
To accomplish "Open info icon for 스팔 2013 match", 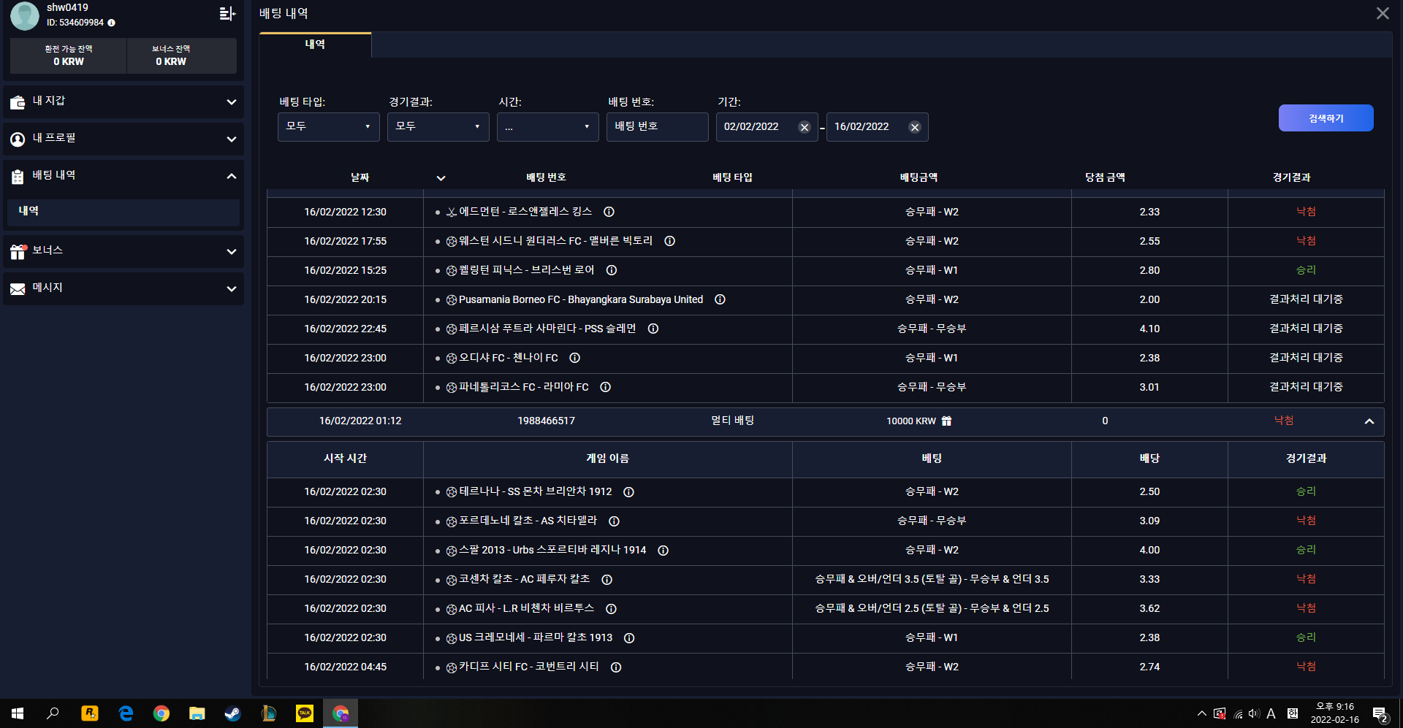I will pyautogui.click(x=664, y=551).
